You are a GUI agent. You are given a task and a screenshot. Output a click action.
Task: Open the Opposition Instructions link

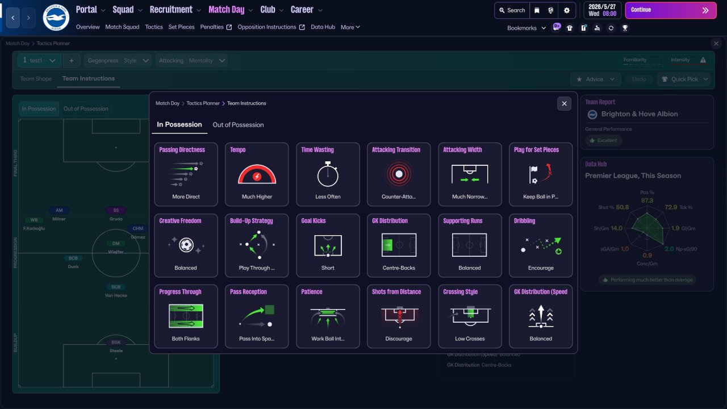271,27
